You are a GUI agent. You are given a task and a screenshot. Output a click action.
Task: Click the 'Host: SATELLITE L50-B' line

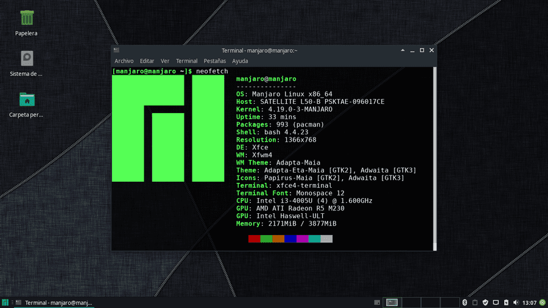(311, 101)
